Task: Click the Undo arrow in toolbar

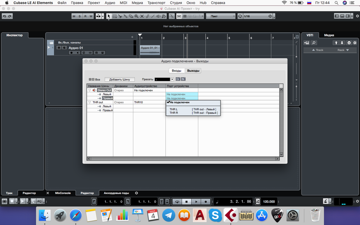Action: click(4, 16)
